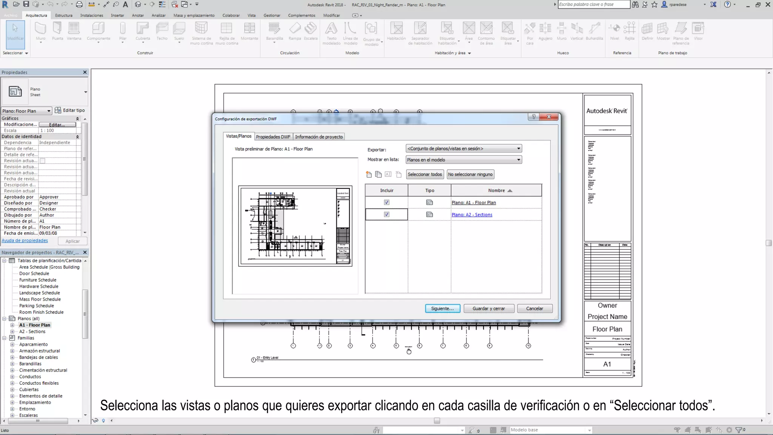Click the search keyword input field
Image resolution: width=773 pixels, height=435 pixels.
click(593, 5)
